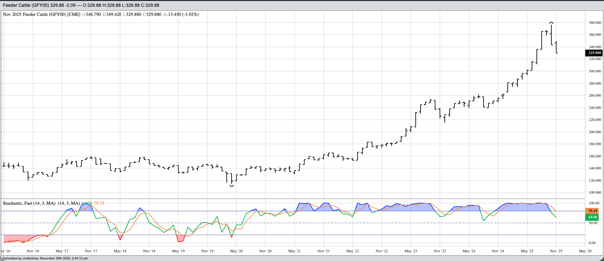Select the May '20 date on the time axis
The width and height of the screenshot is (604, 261).
(236, 251)
